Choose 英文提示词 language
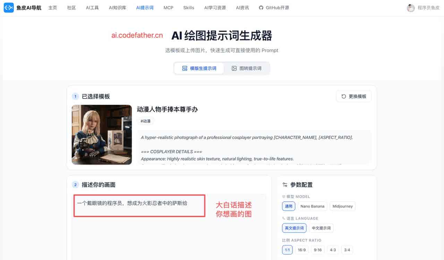This screenshot has height=260, width=444. tap(294, 228)
